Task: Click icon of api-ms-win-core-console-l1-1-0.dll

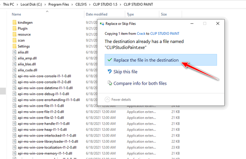Action: click(14, 76)
